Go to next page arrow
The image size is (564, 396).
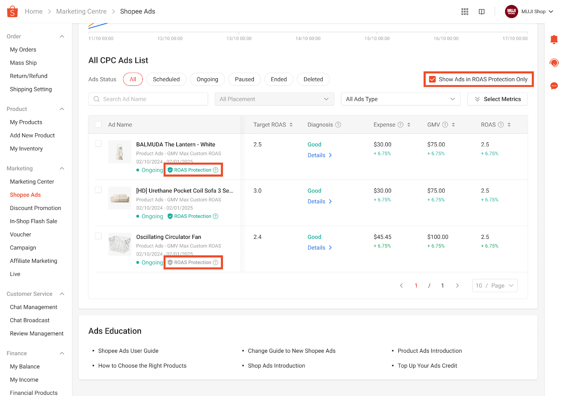[457, 286]
